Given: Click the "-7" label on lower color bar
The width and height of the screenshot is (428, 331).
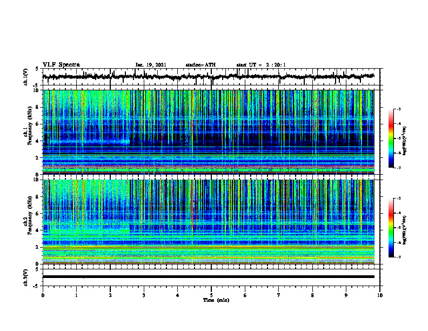Looking at the screenshot, I should (x=399, y=257).
